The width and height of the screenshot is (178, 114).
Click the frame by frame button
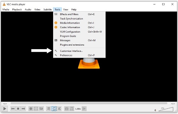[x=84, y=109]
